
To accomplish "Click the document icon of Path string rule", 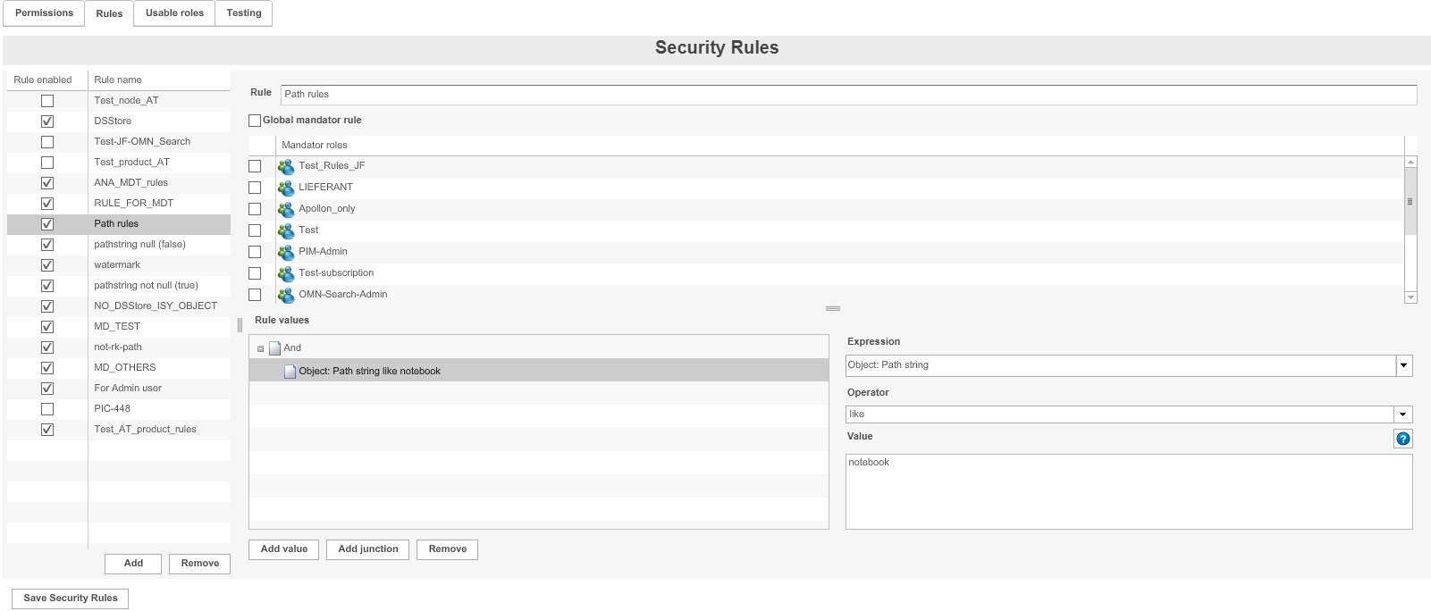I will pos(290,372).
